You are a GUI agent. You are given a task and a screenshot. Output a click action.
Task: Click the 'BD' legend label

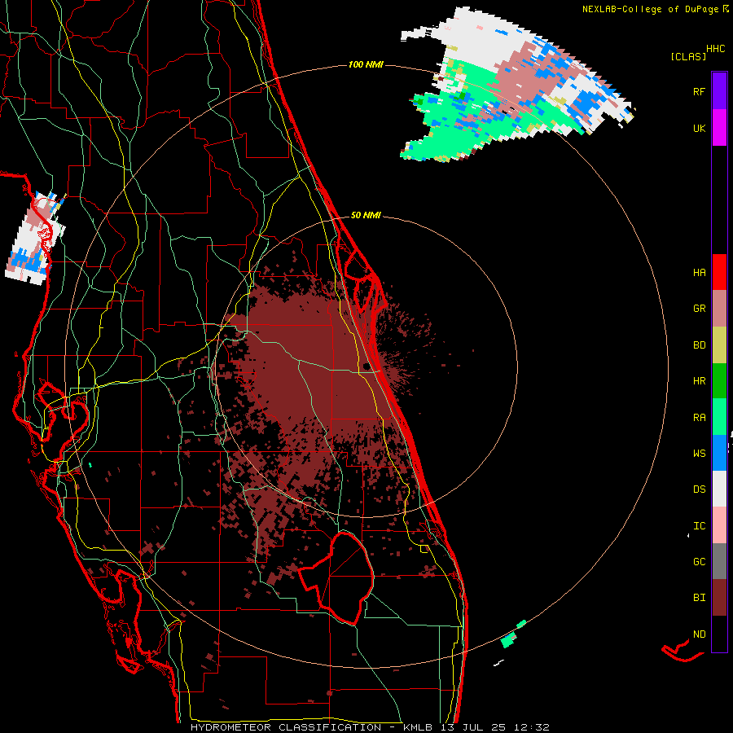click(x=699, y=345)
